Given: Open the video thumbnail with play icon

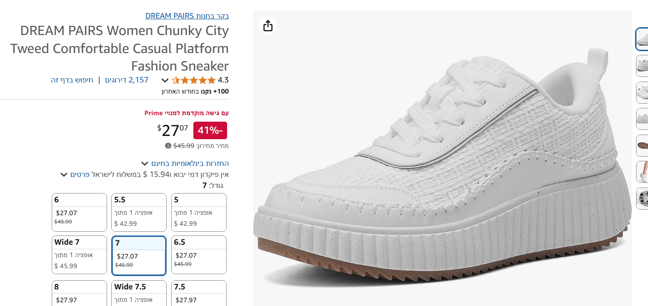Looking at the screenshot, I should coord(642,199).
